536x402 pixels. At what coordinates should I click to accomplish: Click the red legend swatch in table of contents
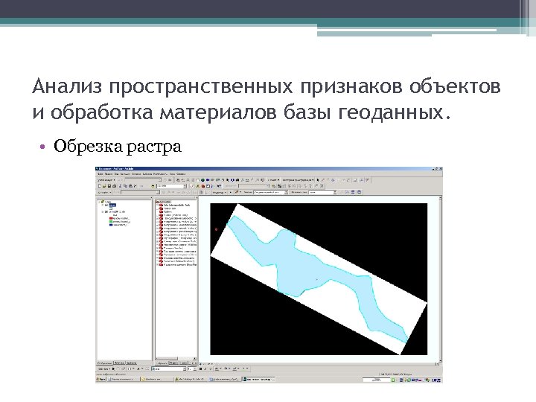111,218
